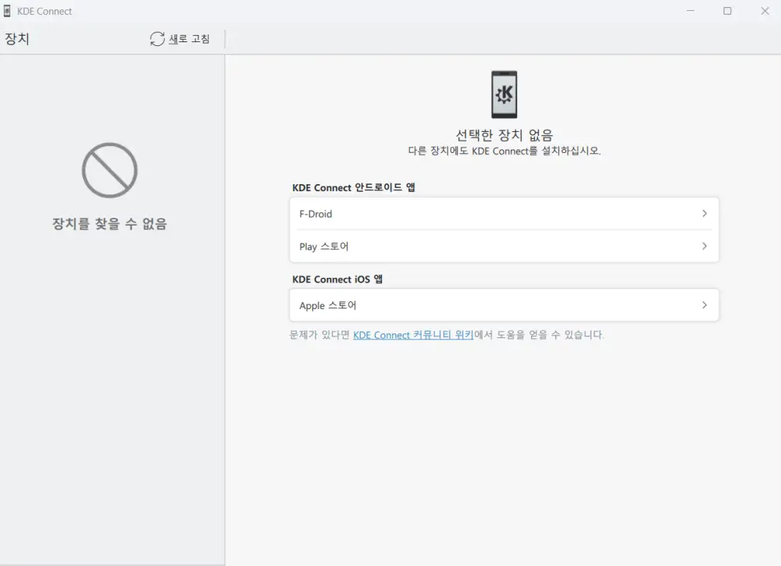The width and height of the screenshot is (781, 566).
Task: Click the 선택한 장치 없음 heading
Action: point(504,135)
